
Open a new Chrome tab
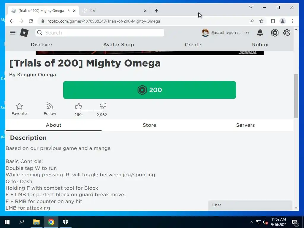tap(156, 11)
